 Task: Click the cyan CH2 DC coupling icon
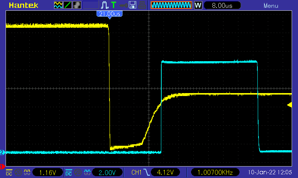(x=69, y=172)
